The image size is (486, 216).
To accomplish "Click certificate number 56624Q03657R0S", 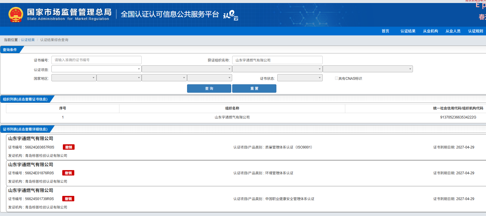I will point(40,147).
